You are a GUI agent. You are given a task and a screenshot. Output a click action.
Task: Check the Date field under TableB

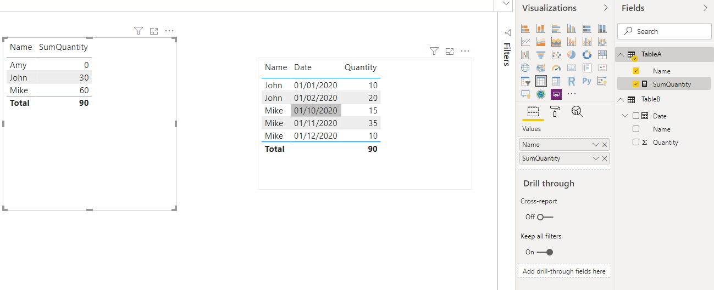click(636, 116)
